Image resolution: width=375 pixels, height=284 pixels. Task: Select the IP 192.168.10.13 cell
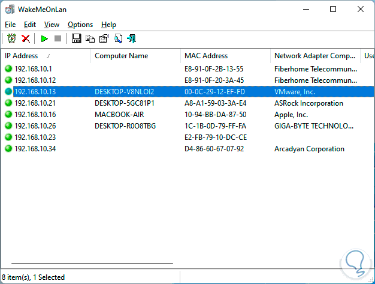(x=35, y=91)
